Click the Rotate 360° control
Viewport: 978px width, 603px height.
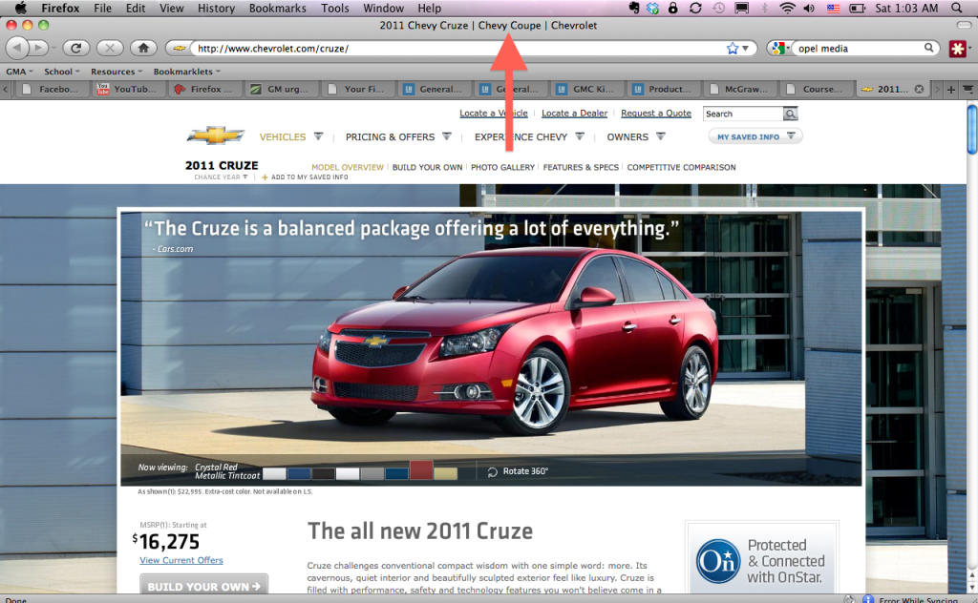(x=518, y=471)
